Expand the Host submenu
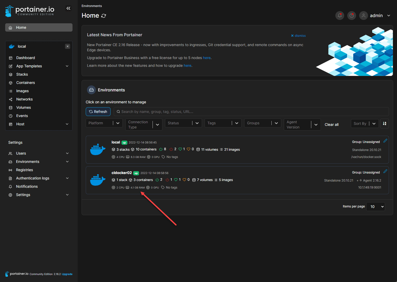Viewport: 397px width, 282px height. click(x=67, y=124)
